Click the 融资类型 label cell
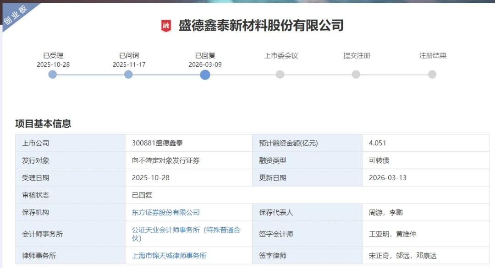The height and width of the screenshot is (268, 495). 308,161
